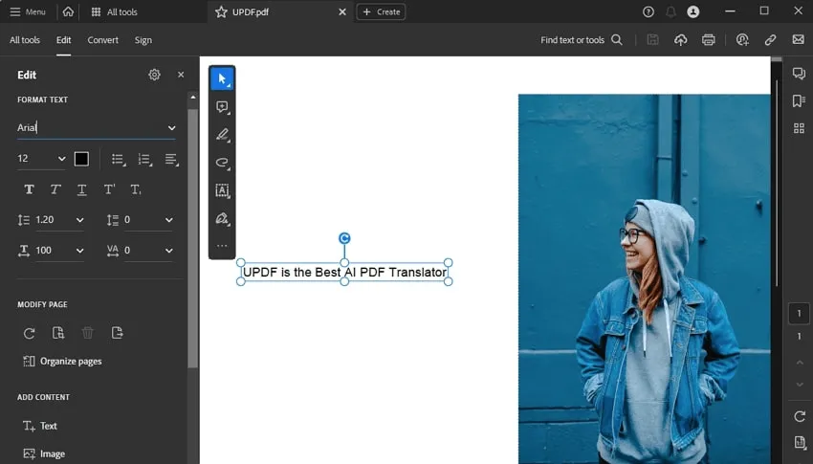Click text 'UPDF is the Best AI PDF Translator'

coord(344,272)
